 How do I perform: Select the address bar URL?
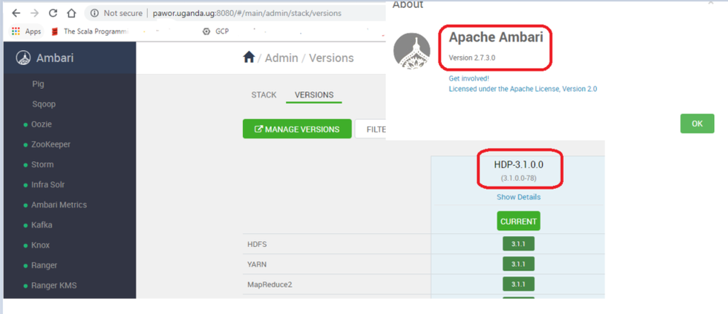pos(247,13)
